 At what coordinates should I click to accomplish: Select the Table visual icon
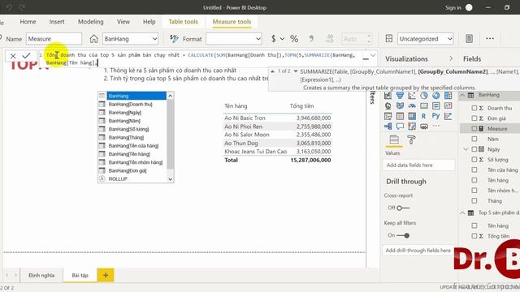pos(400,116)
